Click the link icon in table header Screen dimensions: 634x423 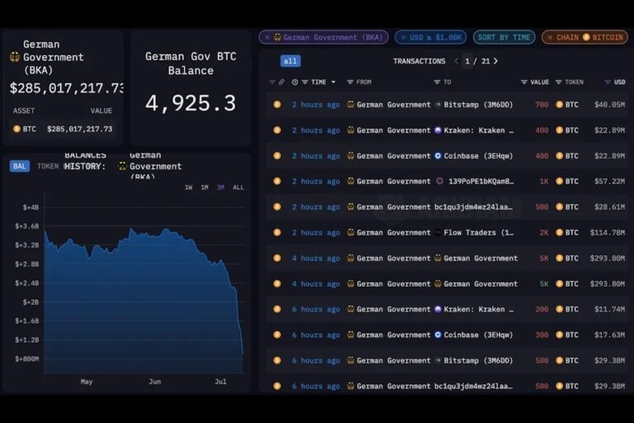pos(282,82)
